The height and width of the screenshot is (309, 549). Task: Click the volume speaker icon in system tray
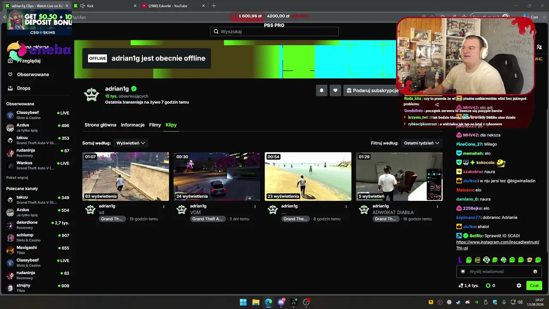[x=520, y=302]
